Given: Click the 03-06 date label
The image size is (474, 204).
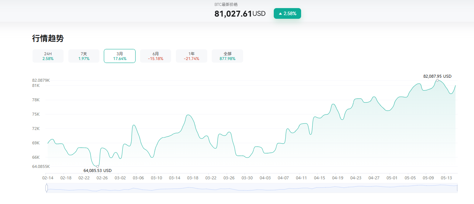Looking at the screenshot, I should pyautogui.click(x=138, y=178).
